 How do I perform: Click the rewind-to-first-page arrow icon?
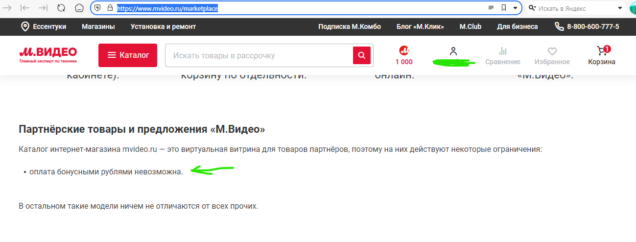coord(25,8)
